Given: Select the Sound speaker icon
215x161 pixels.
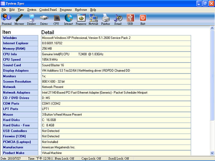Looking at the screenshot, I should [118, 19].
